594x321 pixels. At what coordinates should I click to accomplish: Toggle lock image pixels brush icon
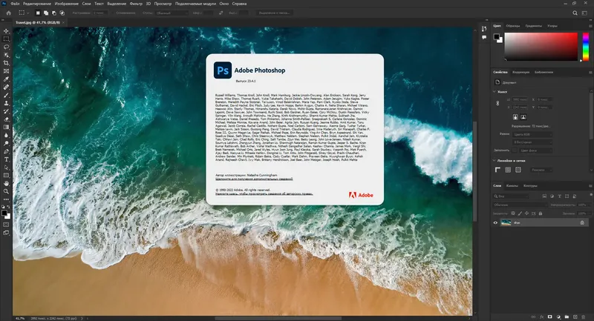pyautogui.click(x=520, y=214)
